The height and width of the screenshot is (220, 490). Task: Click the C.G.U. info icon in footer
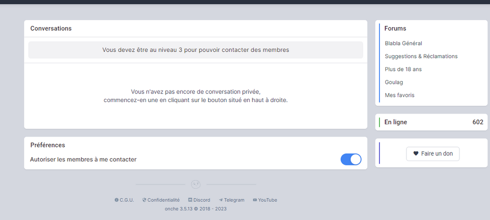click(x=116, y=200)
